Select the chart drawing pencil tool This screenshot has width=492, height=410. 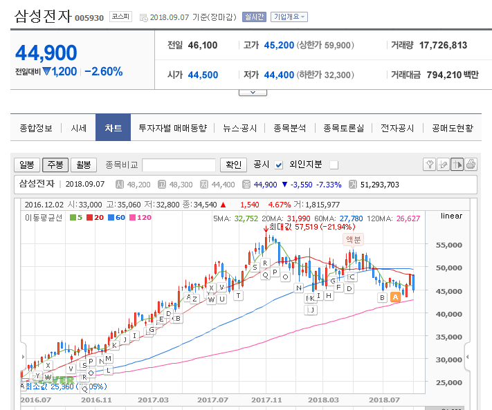click(x=443, y=165)
